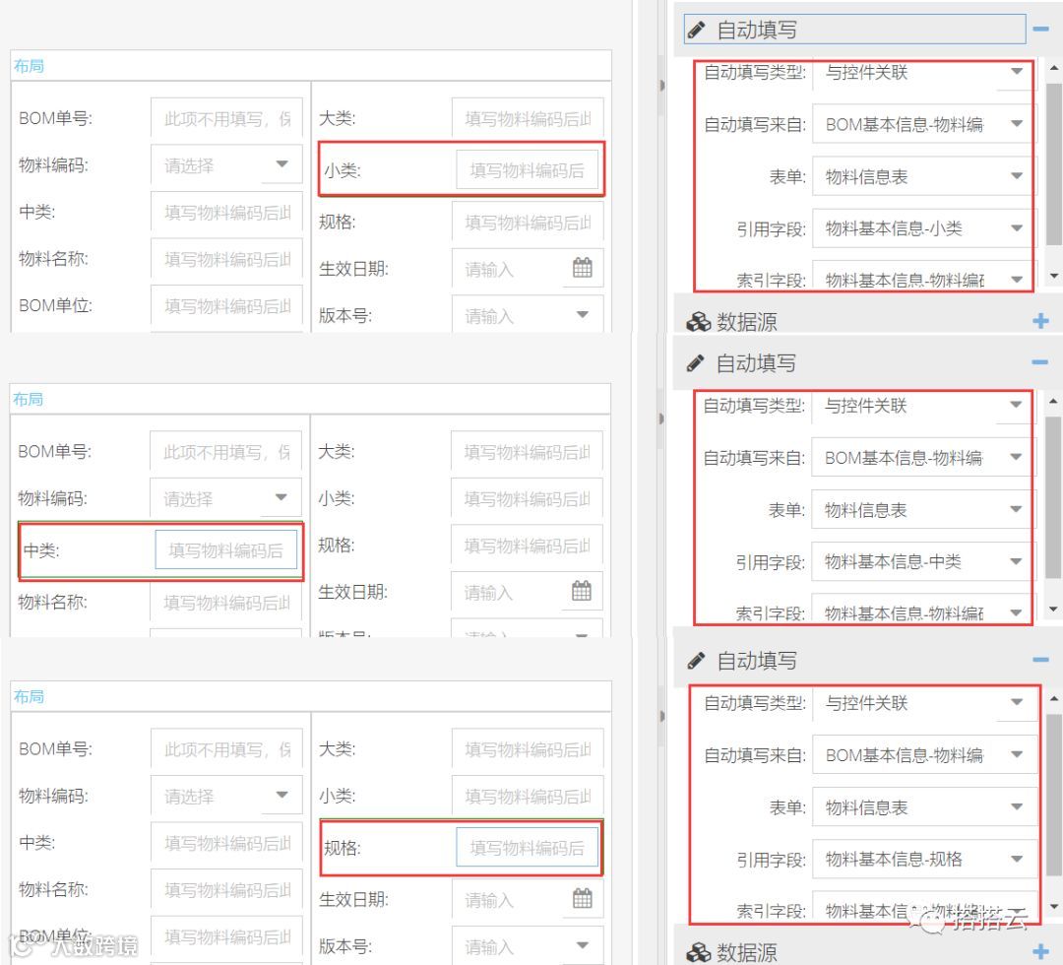
Task: Click 自动填写 header title in middle screenshot
Action: (x=756, y=363)
